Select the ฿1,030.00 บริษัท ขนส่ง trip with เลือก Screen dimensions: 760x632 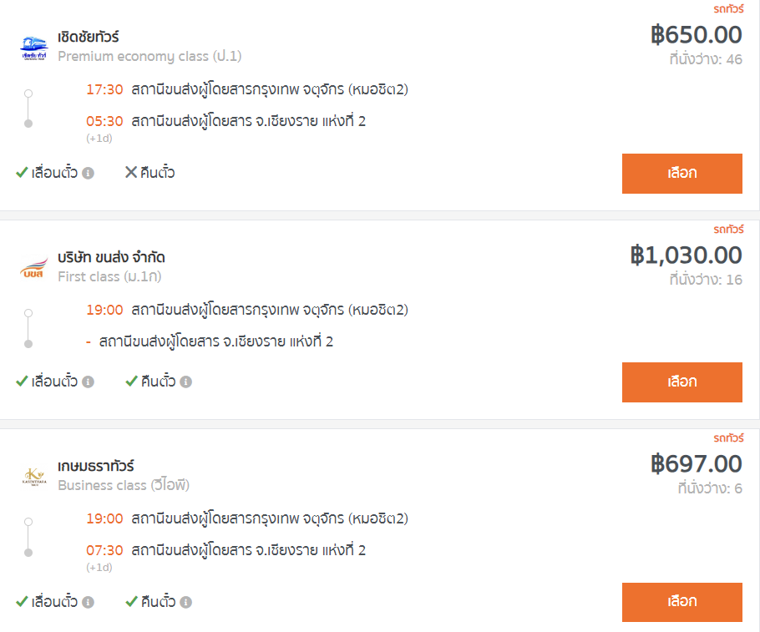pos(682,382)
